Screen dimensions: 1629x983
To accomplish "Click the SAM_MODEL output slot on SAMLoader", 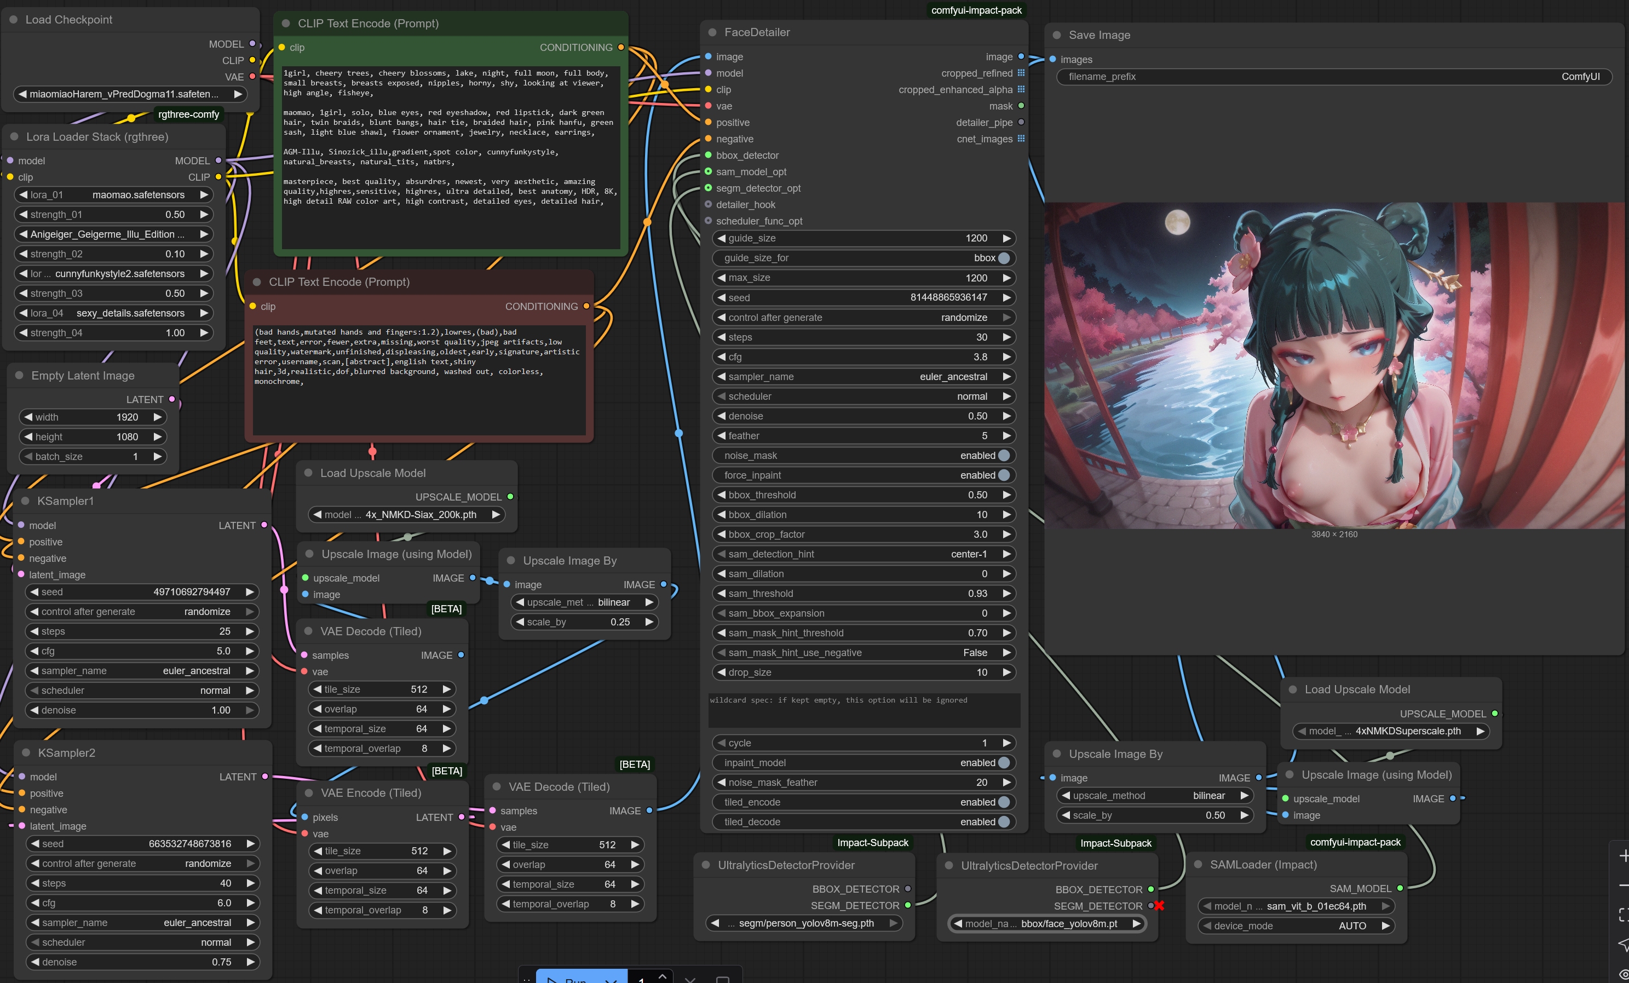I will (1399, 888).
